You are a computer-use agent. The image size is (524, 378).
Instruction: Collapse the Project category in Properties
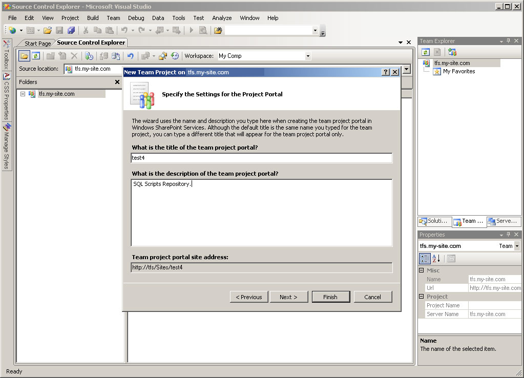point(422,297)
